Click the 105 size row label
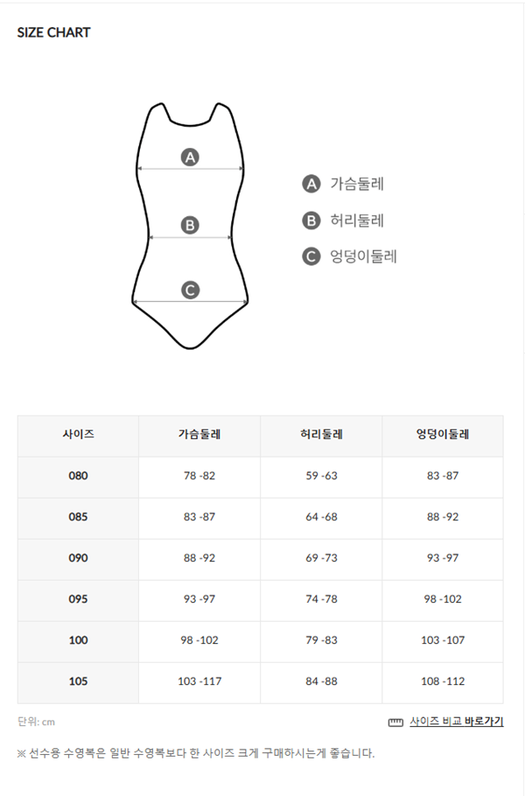Screen dimensions: 525x796 (x=78, y=681)
